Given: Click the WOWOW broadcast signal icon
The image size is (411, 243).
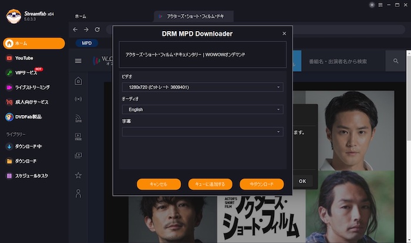Looking at the screenshot, I should [78, 99].
